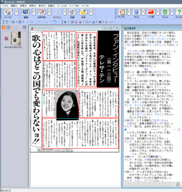Expand the dropdown next to the 画像 icon

(34, 12)
